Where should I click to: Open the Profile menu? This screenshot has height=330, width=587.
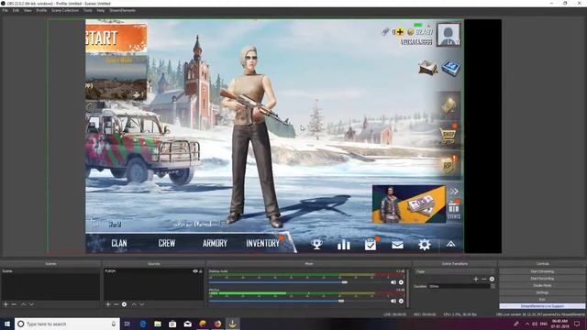point(41,10)
